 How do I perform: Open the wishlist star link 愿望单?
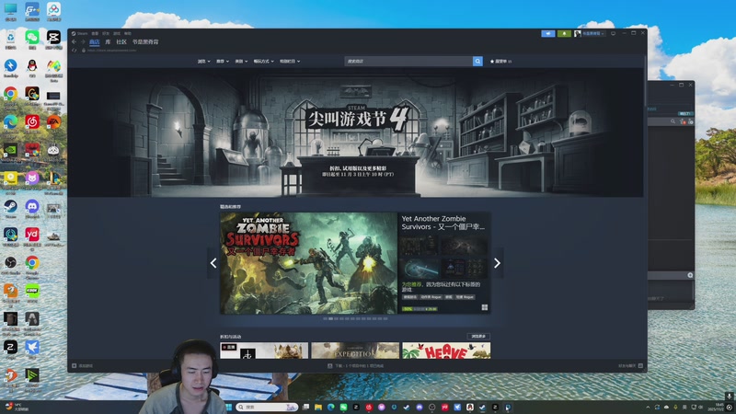501,62
